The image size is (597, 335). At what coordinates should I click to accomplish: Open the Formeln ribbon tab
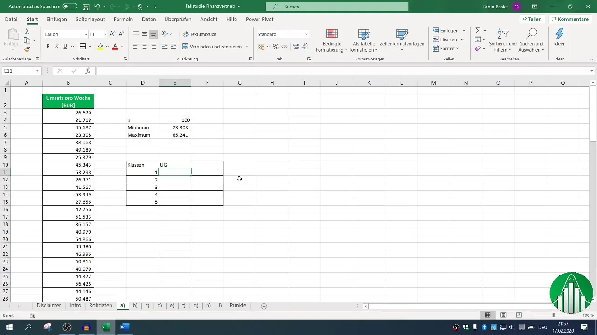pyautogui.click(x=123, y=19)
